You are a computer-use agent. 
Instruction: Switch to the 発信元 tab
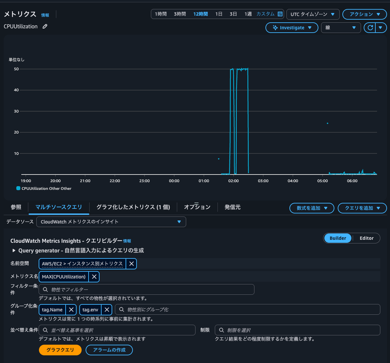[232, 207]
